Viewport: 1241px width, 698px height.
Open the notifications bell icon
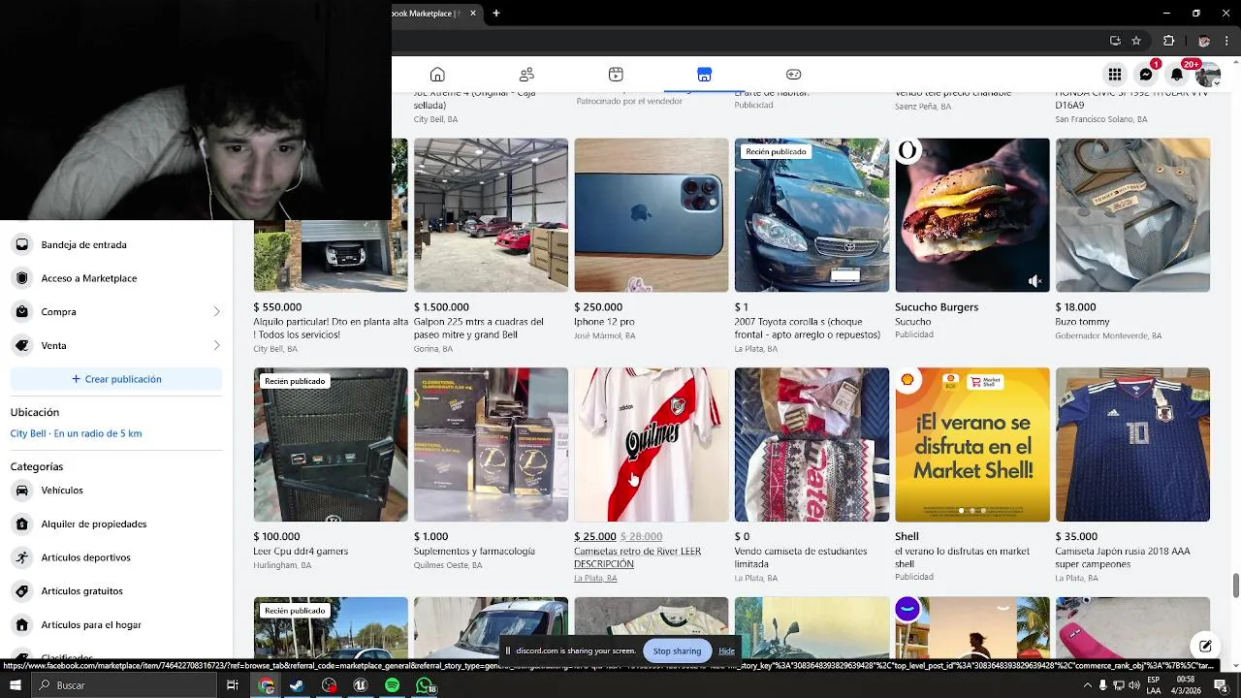click(1177, 75)
